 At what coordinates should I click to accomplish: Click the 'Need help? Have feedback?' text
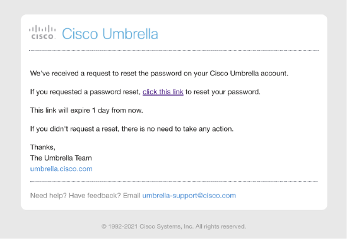coord(76,196)
